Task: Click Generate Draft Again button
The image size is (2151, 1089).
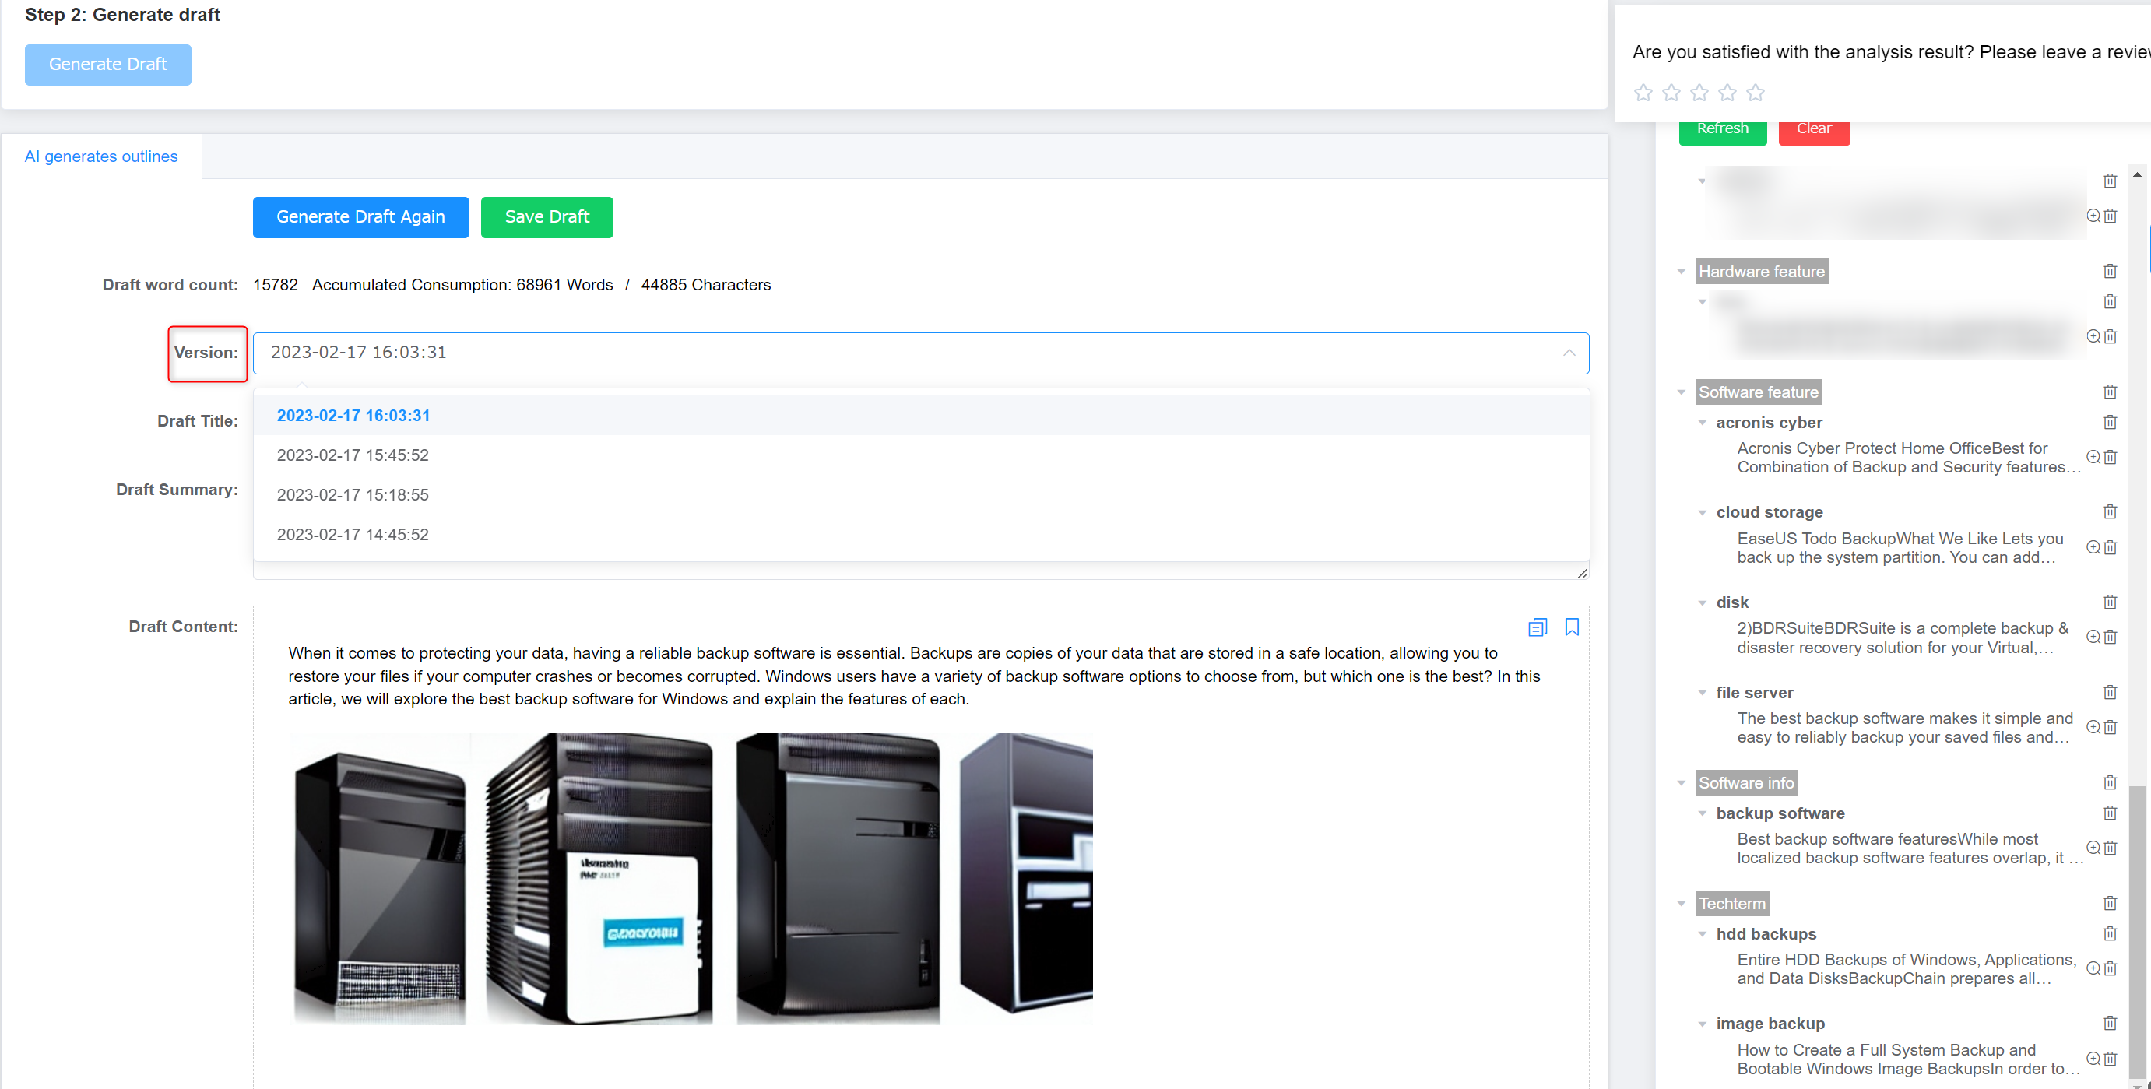Action: 360,217
